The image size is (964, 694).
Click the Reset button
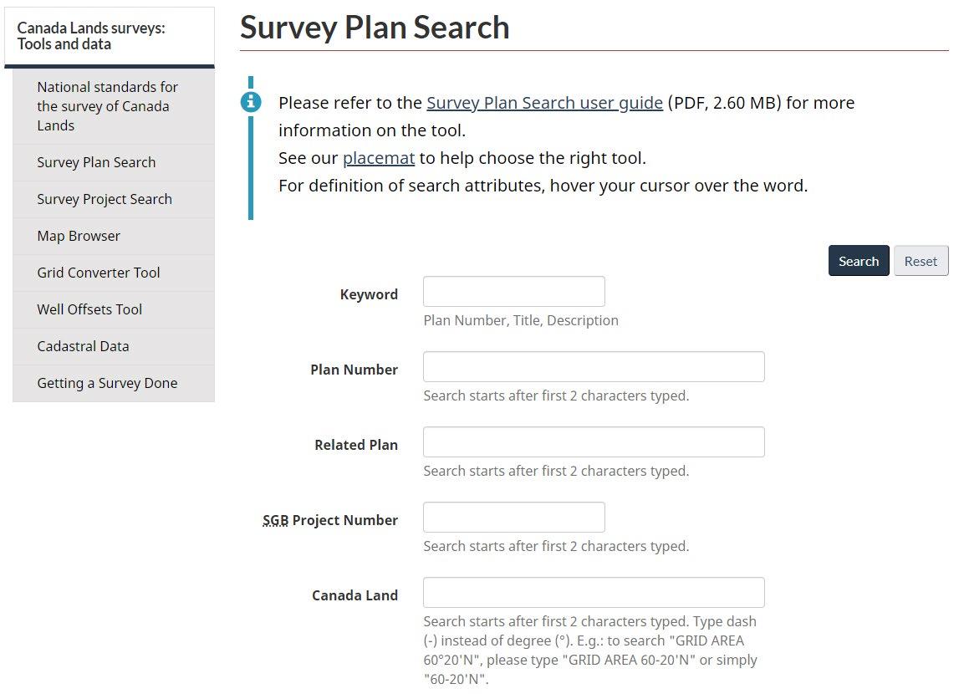[921, 261]
